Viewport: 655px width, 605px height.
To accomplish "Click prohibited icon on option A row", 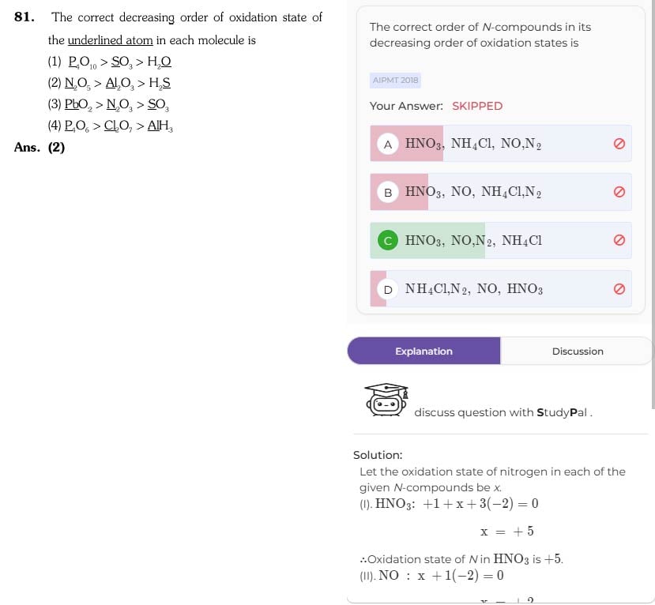I will 619,143.
